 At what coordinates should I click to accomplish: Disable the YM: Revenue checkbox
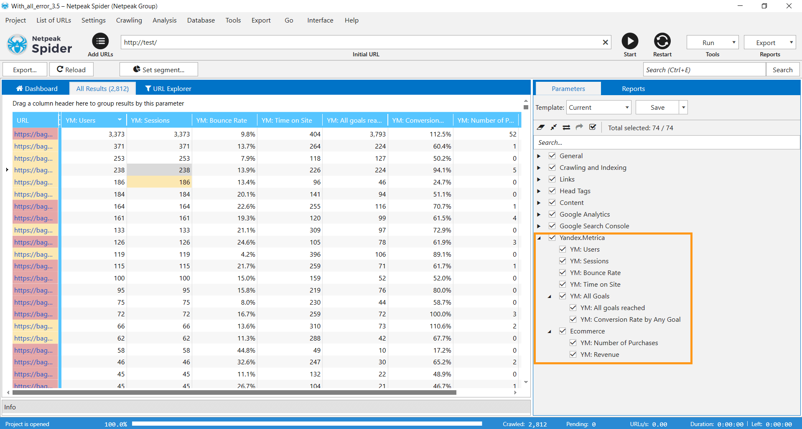coord(573,354)
